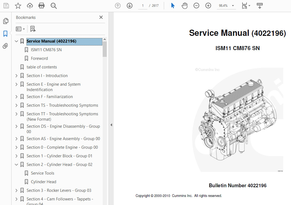Open Section DS - Engine Disassembly bookmark
Screen dimensions: 291x205
[63, 129]
